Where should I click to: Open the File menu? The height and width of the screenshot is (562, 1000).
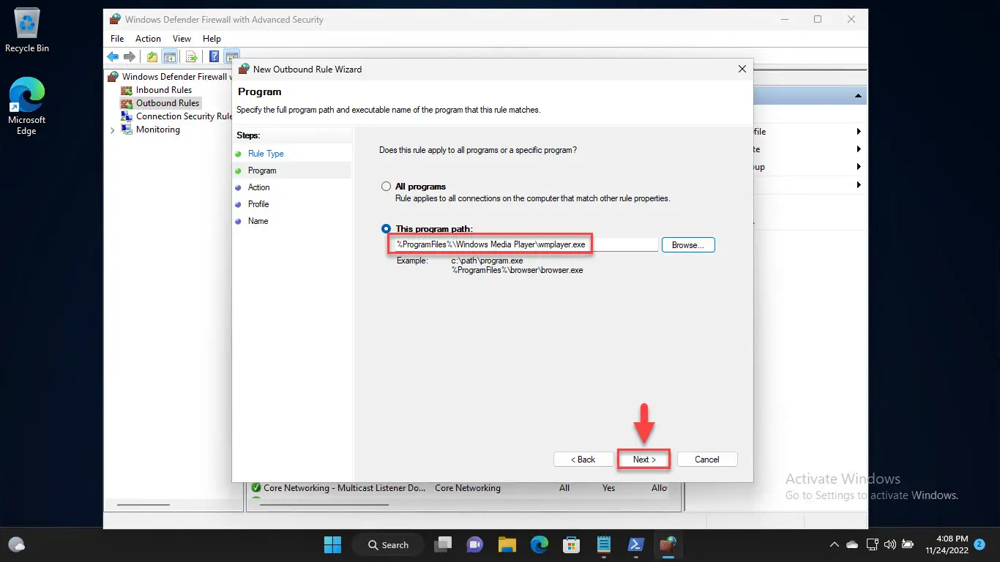[x=117, y=39]
